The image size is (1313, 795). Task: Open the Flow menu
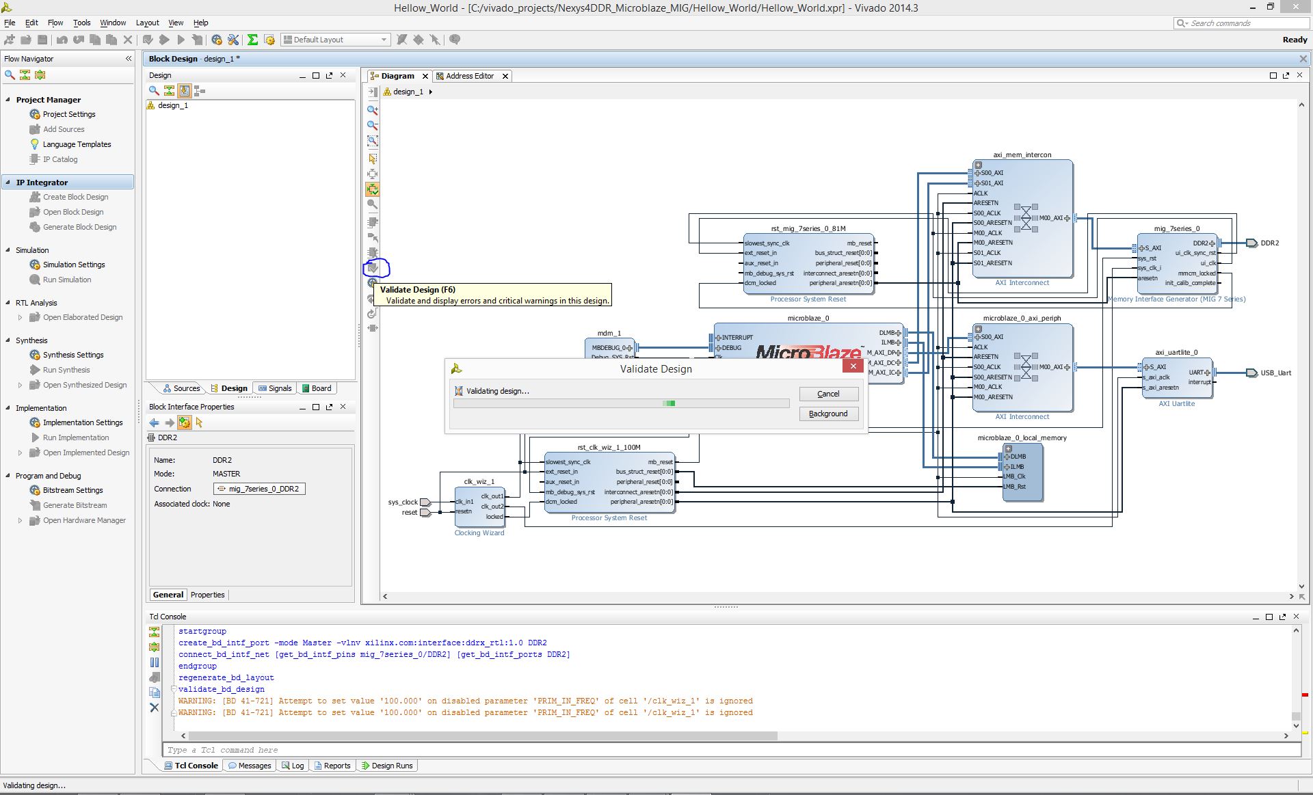coord(55,23)
